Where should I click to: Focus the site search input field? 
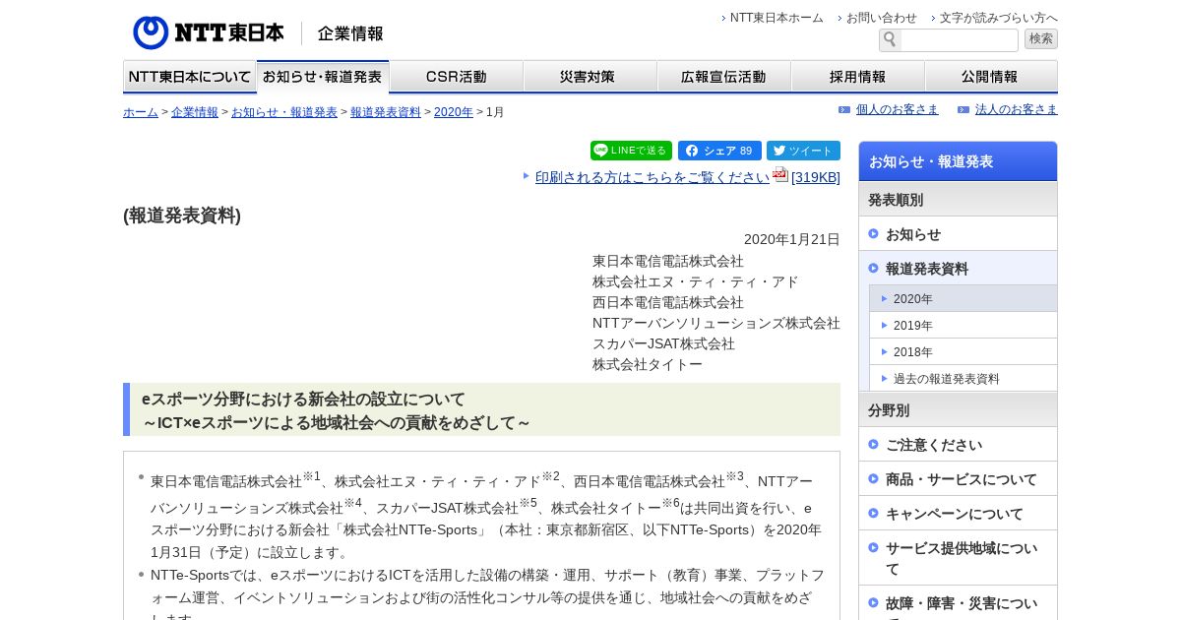960,39
